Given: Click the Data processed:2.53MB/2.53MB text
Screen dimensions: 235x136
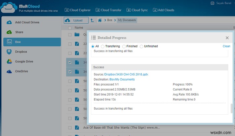Looking at the screenshot, I should [114, 90].
